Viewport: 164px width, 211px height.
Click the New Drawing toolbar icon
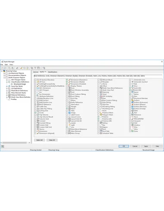(x=2, y=68)
